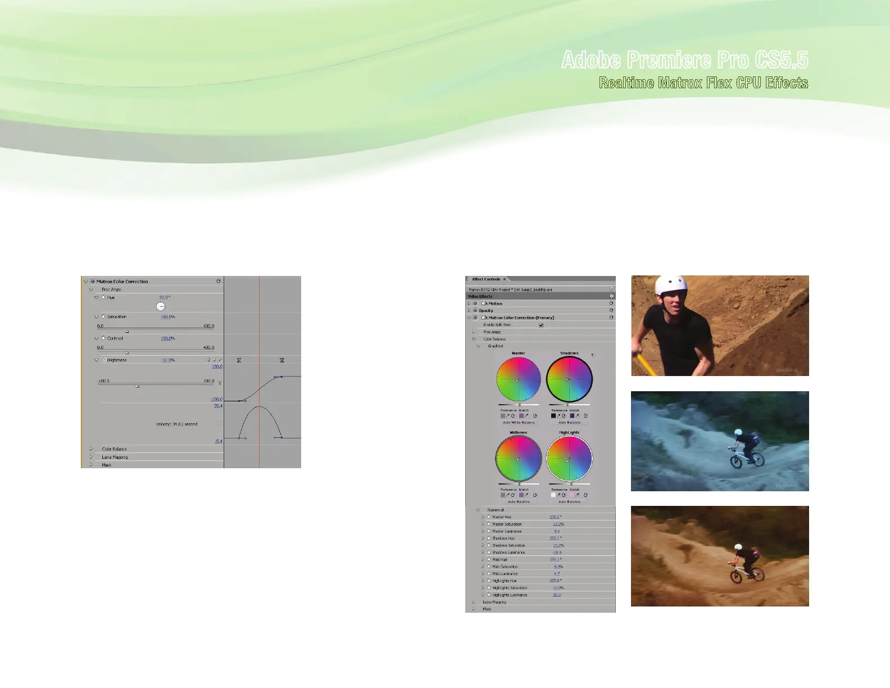Screen dimensions: 890x688
Task: Pick the Midtones Match eyedropper
Action: point(526,495)
